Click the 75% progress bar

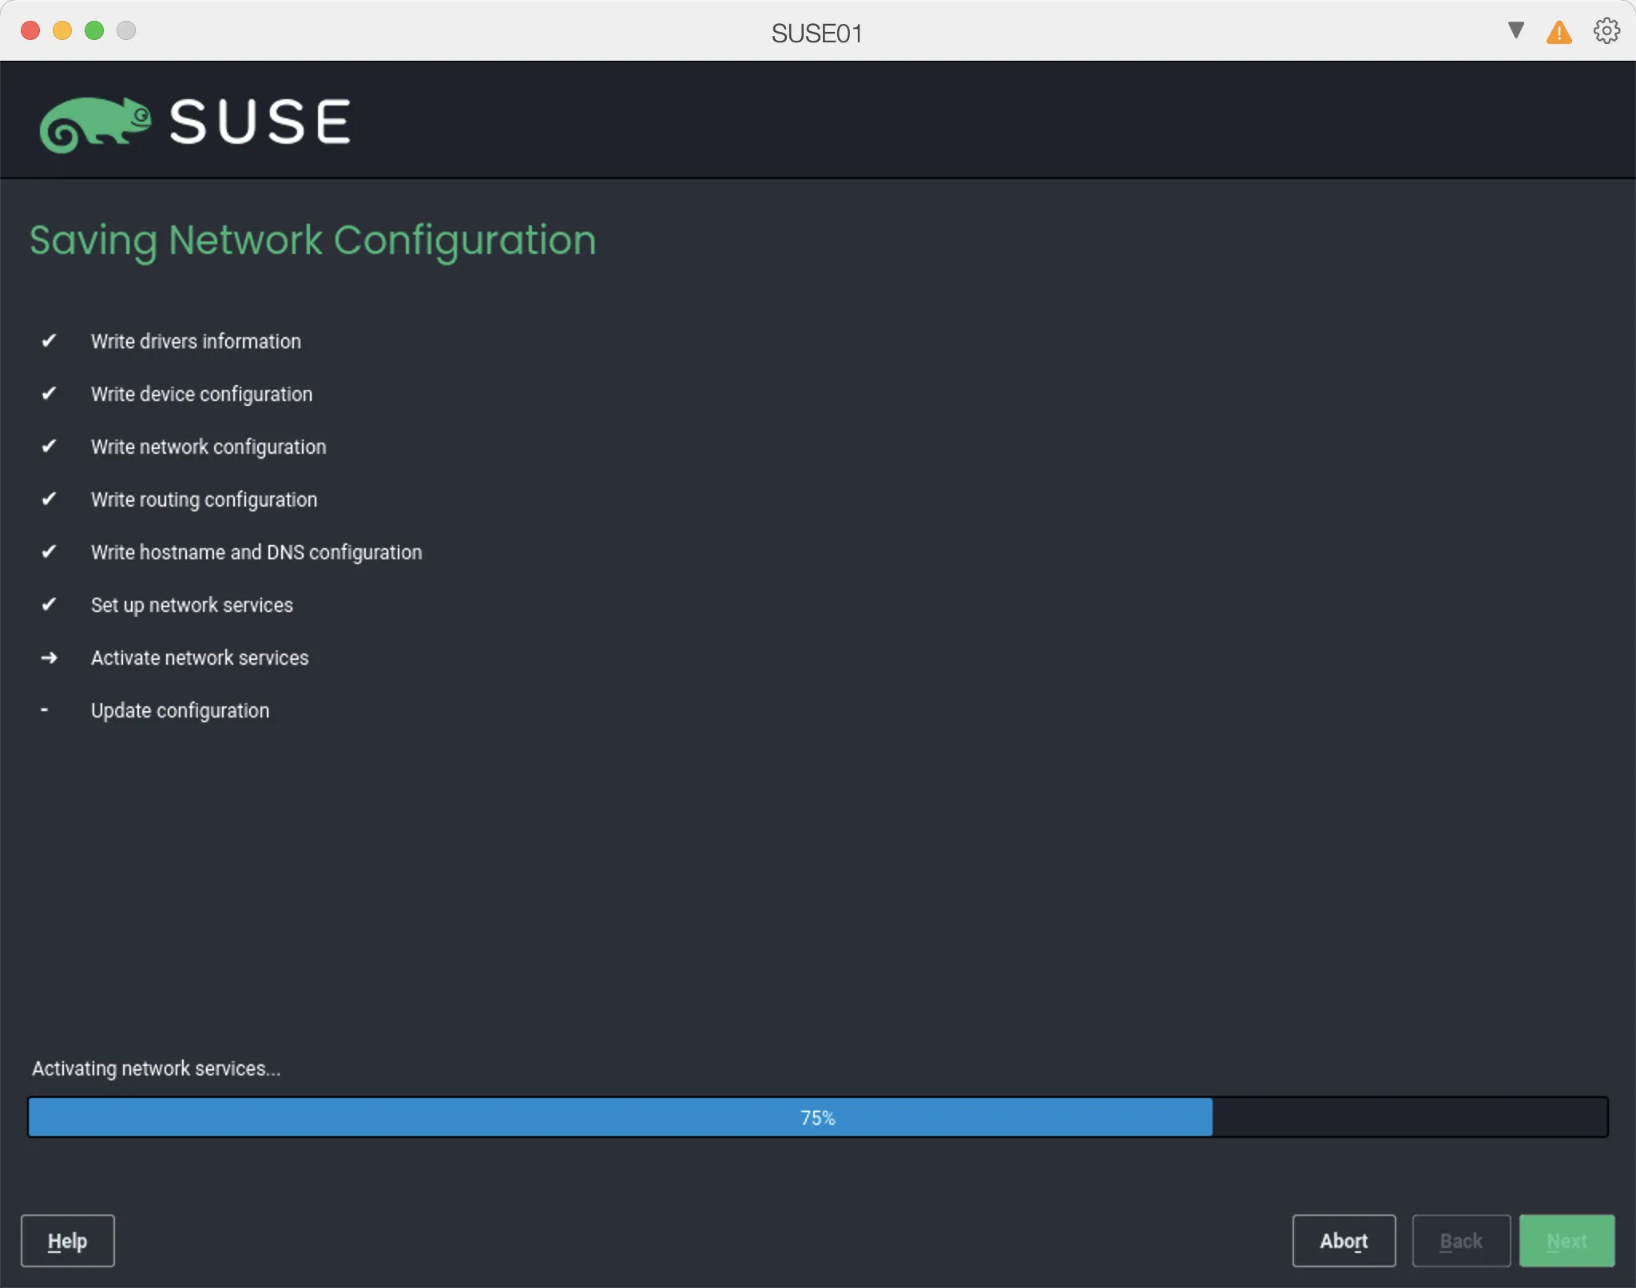817,1117
